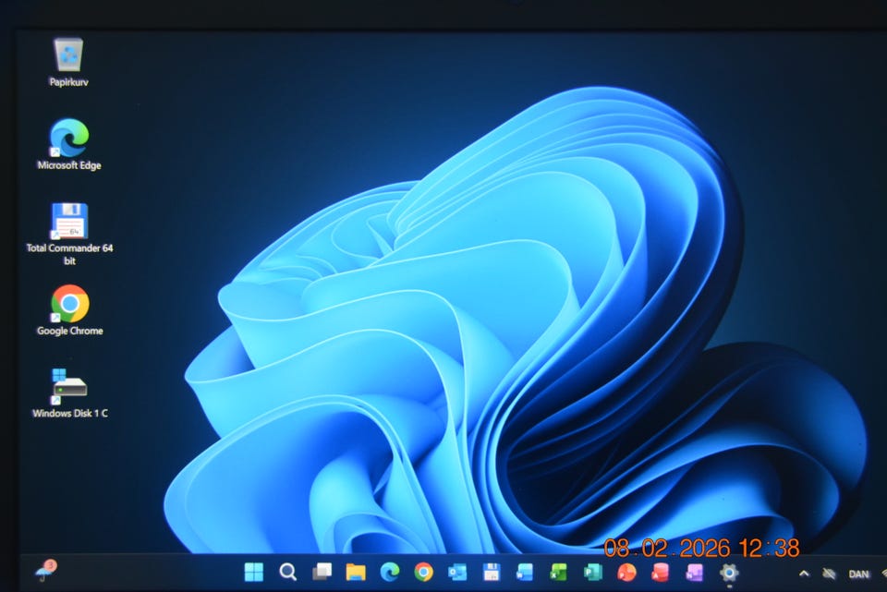Launch Microsoft Edge from the desktop shortcut
887x592 pixels.
click(68, 139)
